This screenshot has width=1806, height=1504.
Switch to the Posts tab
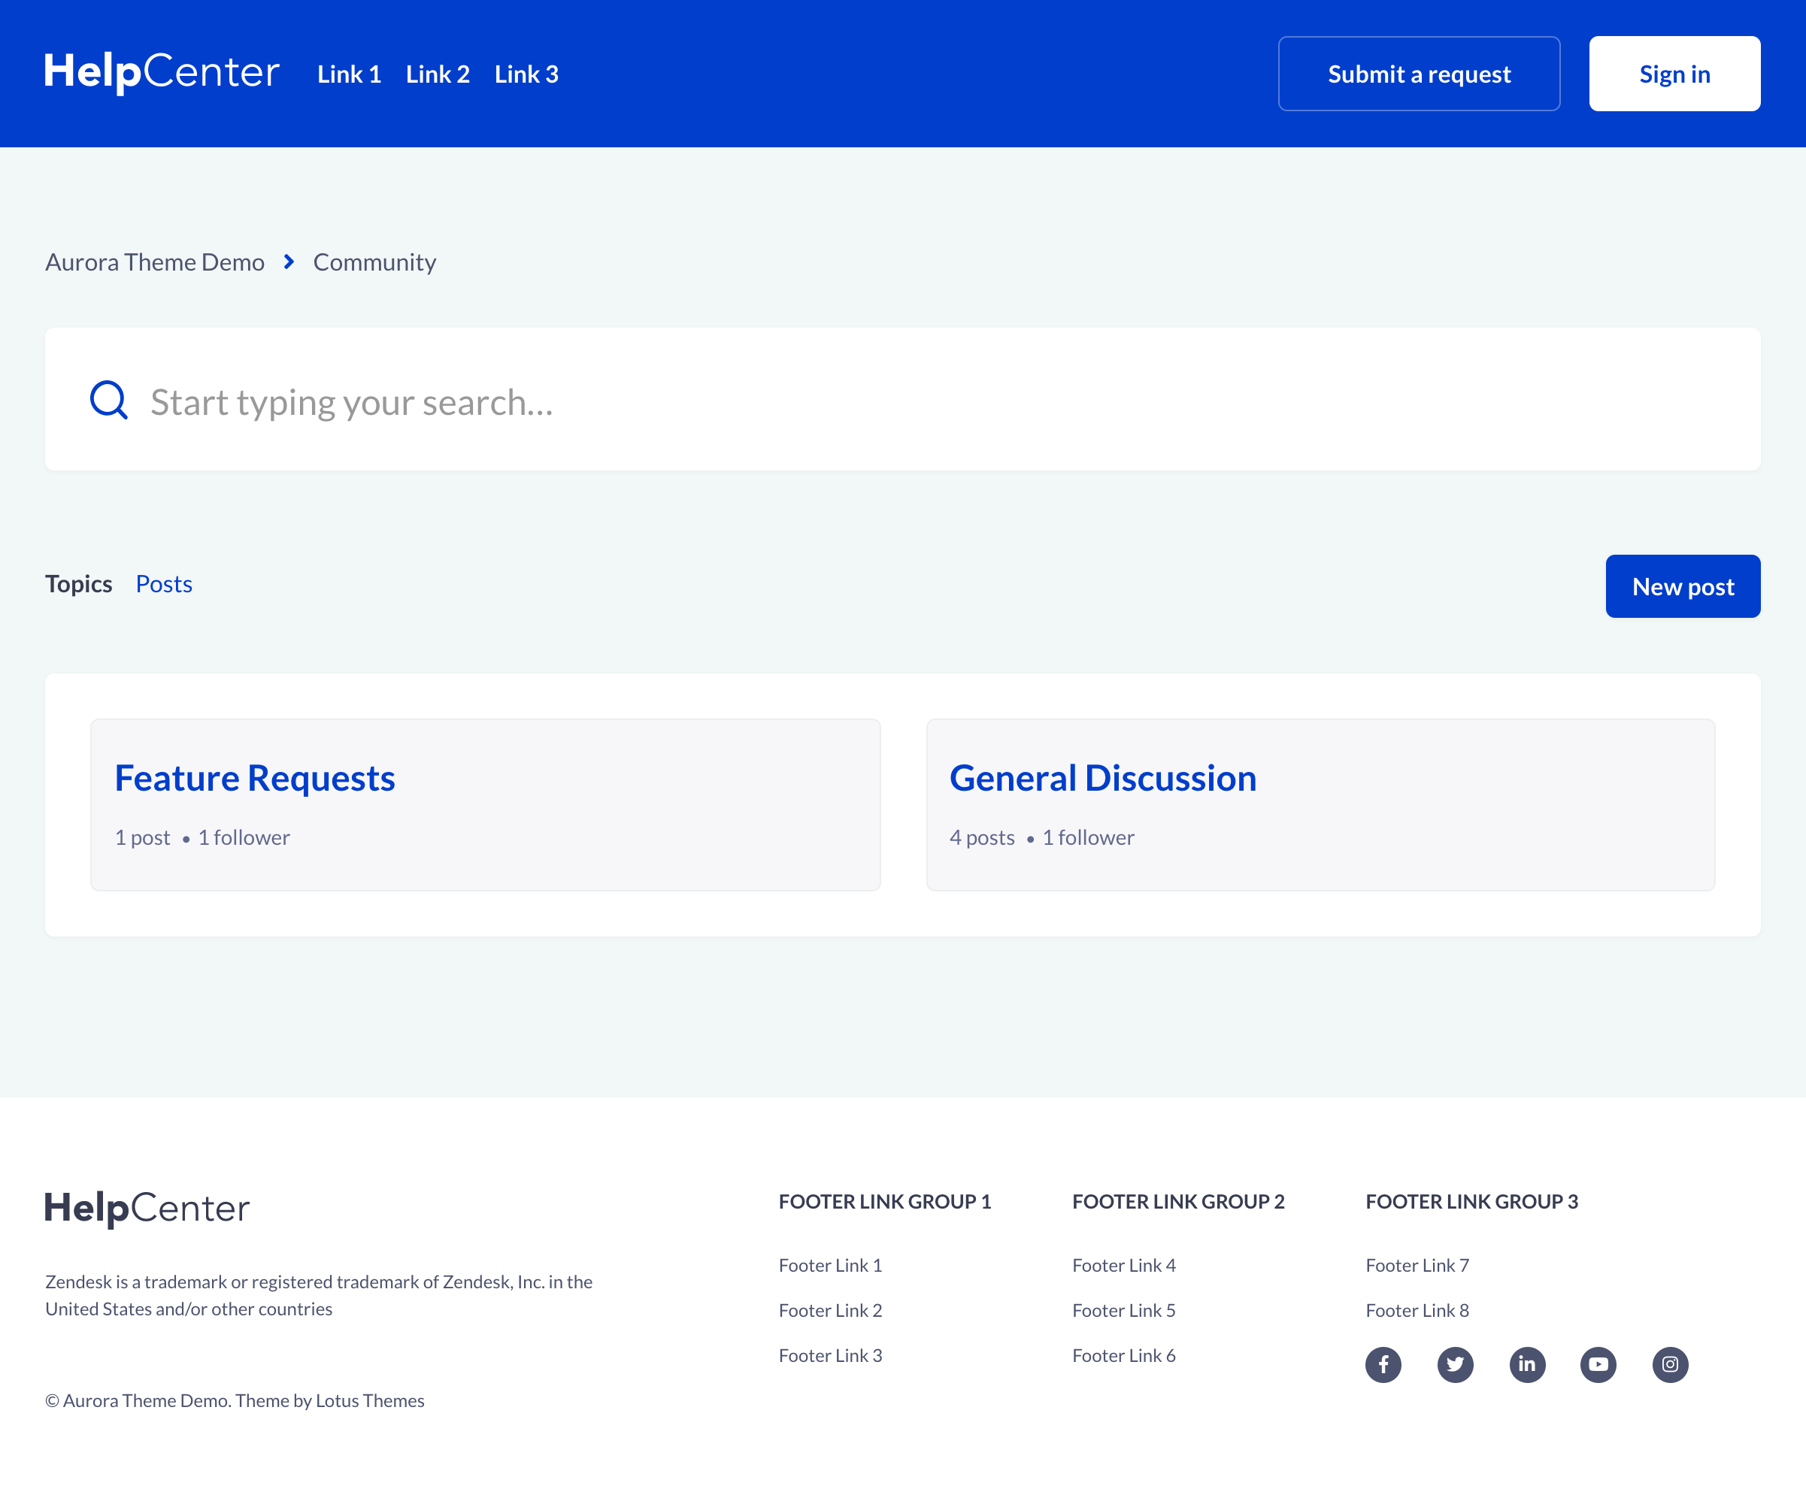click(x=163, y=584)
